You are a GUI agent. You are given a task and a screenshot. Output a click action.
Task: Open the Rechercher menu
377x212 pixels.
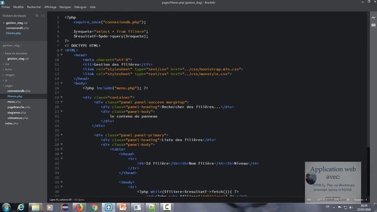34,7
